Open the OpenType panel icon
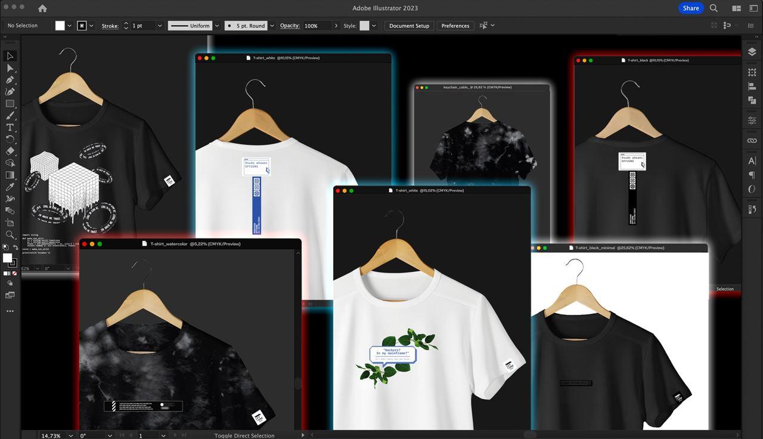763x439 pixels. [x=752, y=190]
